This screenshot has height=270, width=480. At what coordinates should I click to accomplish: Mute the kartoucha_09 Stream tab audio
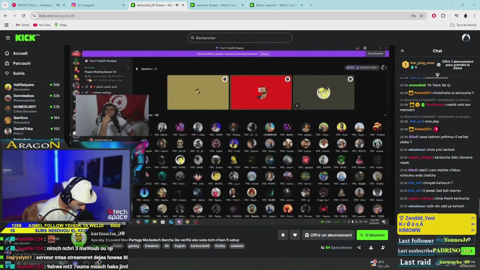(x=177, y=5)
